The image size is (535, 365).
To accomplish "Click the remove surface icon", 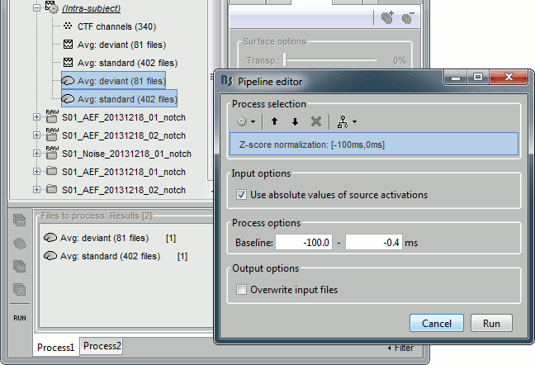I will [407, 17].
